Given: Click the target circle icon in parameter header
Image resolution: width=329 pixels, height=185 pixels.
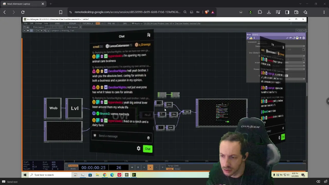Looking at the screenshot, I should pyautogui.click(x=304, y=38).
